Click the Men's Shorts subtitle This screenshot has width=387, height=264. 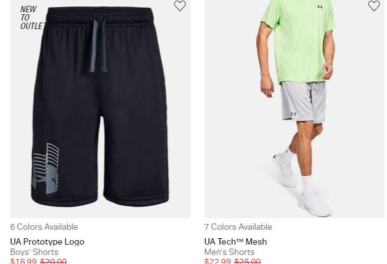pos(229,252)
